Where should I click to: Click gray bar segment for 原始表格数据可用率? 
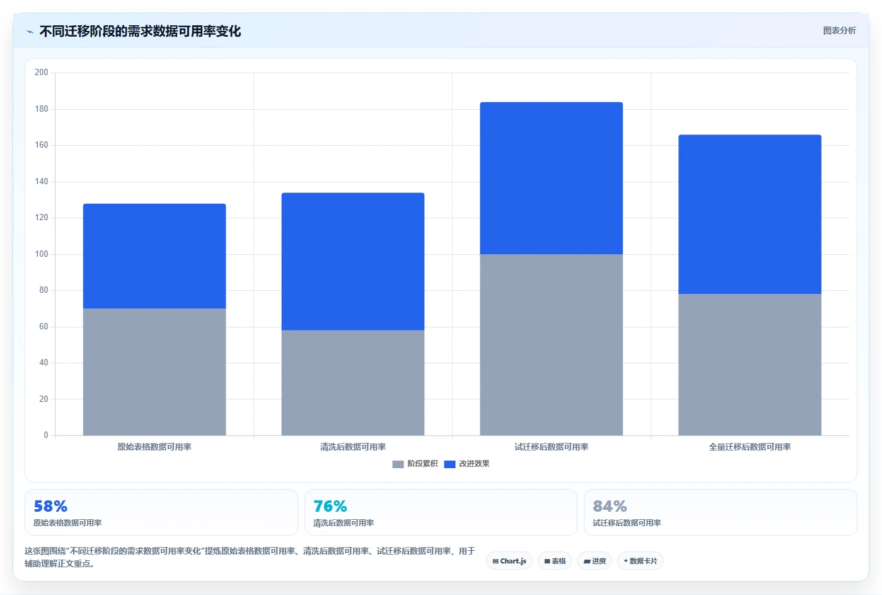(154, 372)
